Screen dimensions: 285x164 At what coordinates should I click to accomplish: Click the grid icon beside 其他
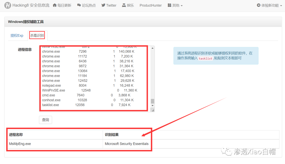(169, 5)
